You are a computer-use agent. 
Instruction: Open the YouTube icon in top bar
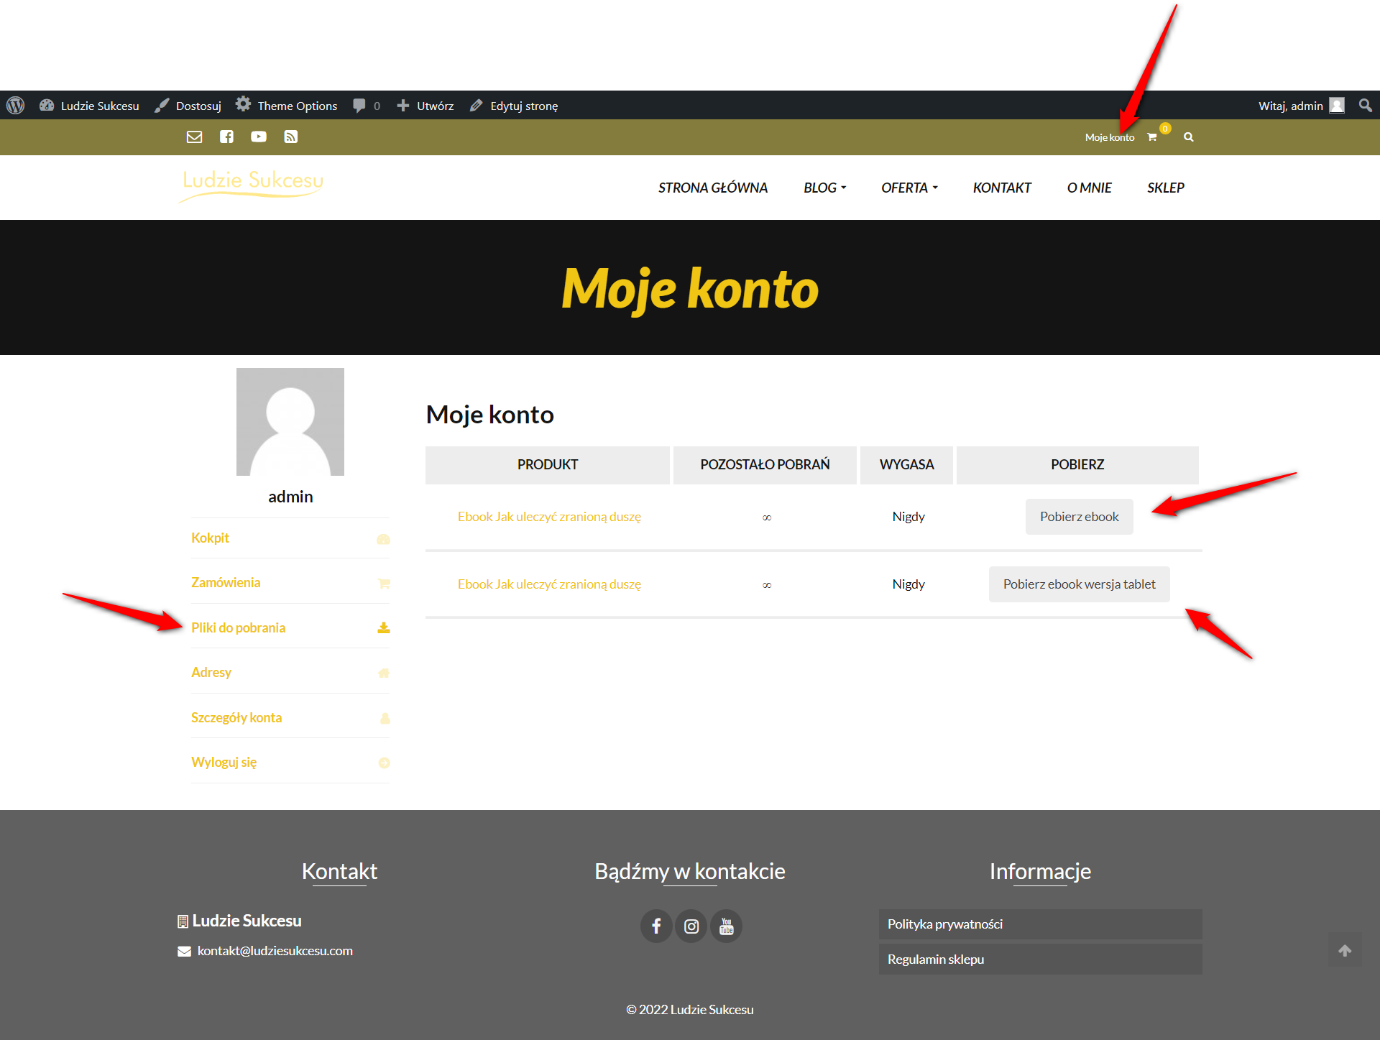[259, 137]
